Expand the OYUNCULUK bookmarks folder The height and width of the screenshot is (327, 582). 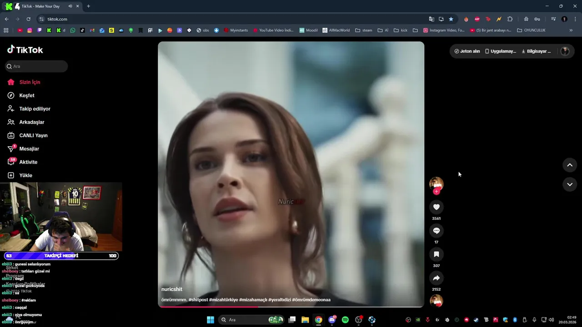click(532, 30)
